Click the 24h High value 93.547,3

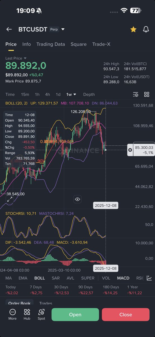[x=111, y=69]
